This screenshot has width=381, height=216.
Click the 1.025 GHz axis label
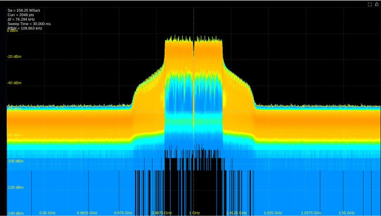point(272,213)
